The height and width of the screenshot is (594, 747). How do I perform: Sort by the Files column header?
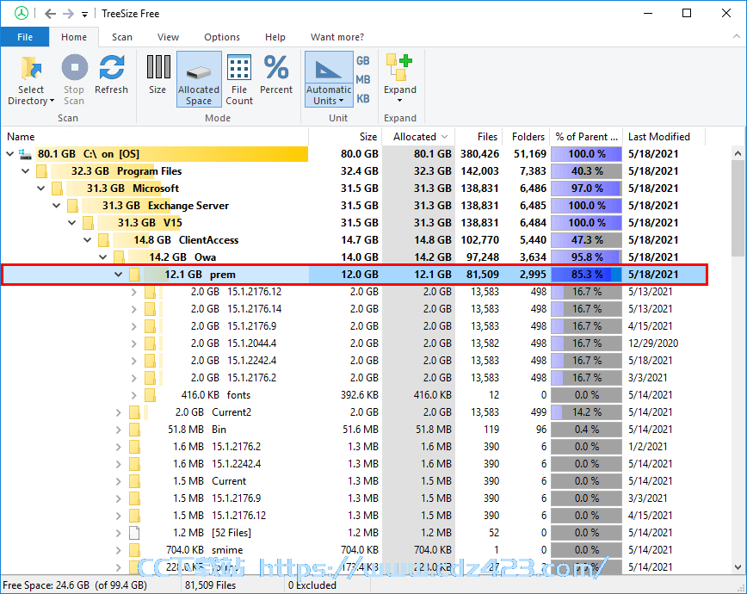(478, 137)
